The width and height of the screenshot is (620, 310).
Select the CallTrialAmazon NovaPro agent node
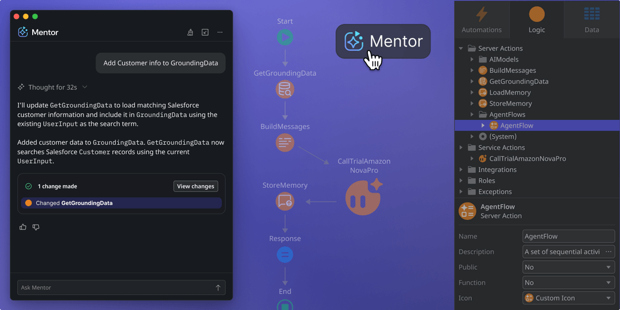pos(364,196)
